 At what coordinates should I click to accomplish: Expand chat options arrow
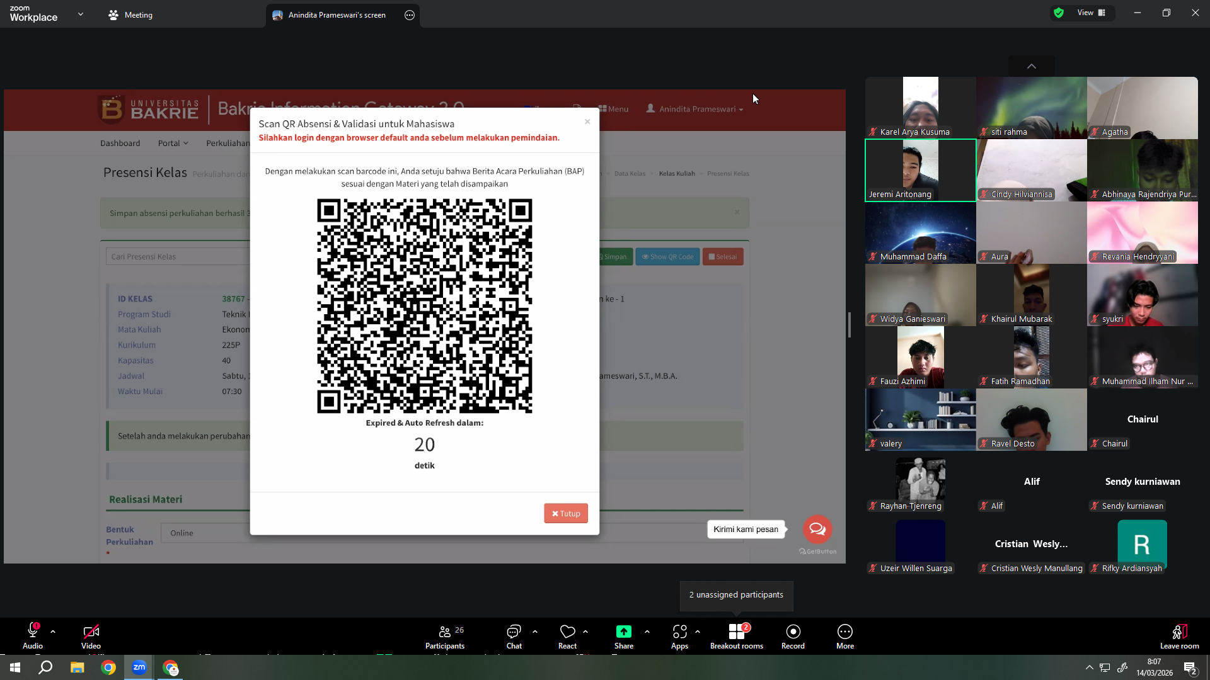click(535, 632)
